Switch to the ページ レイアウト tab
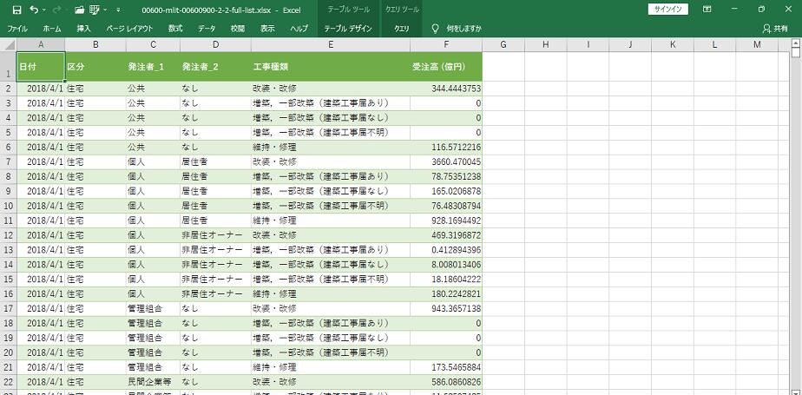 click(x=130, y=29)
